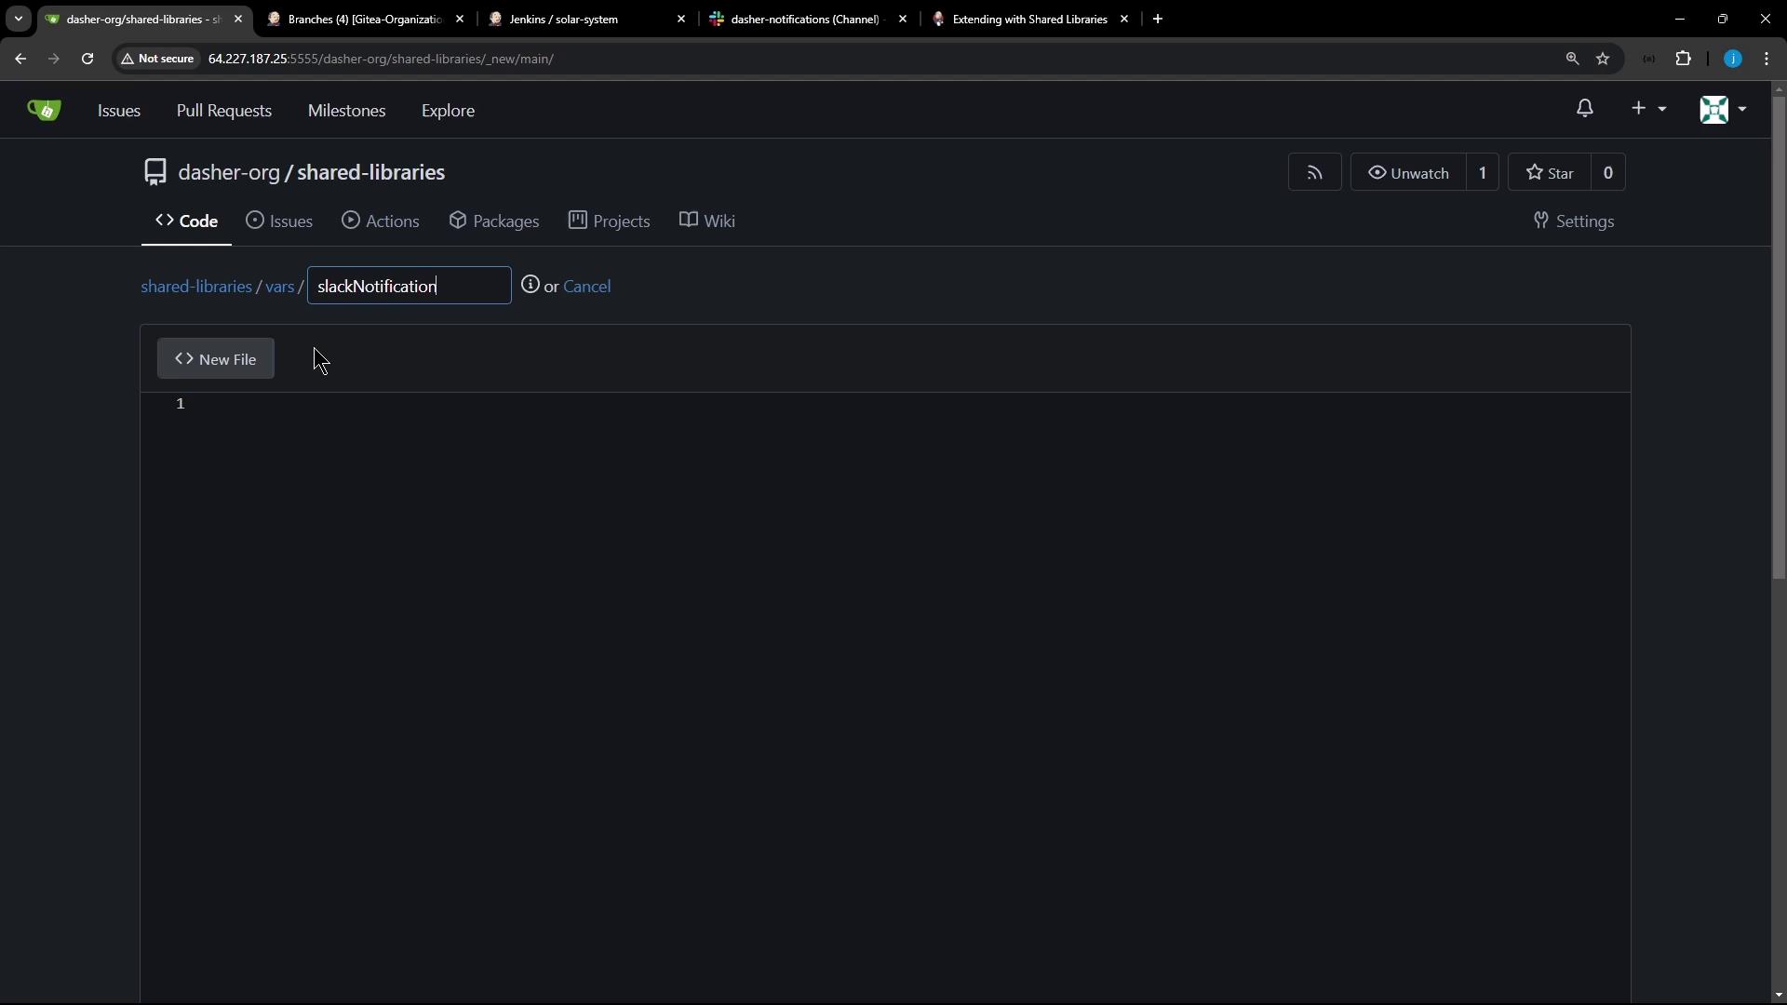
Task: Click the RSS feed icon button
Action: pos(1314,173)
